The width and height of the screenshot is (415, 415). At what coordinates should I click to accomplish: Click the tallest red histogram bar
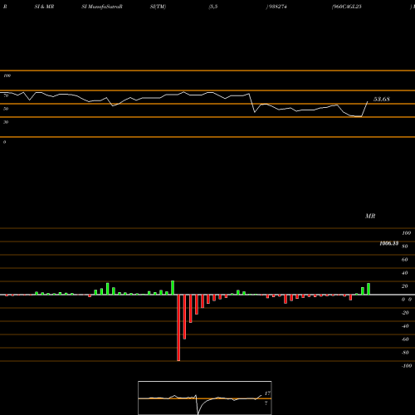(178, 328)
